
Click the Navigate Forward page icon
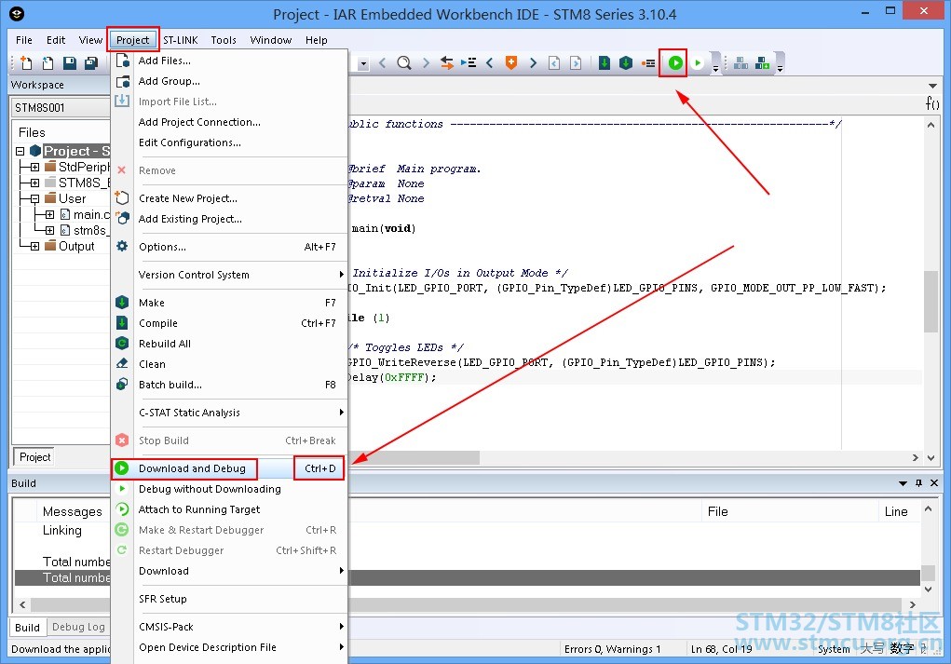coord(577,63)
